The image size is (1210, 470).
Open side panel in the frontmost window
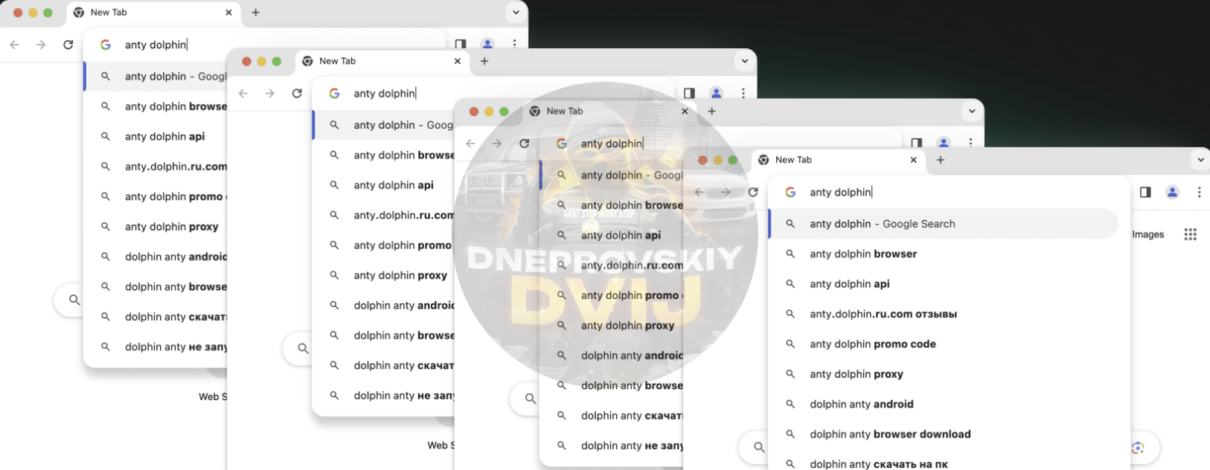(1145, 192)
